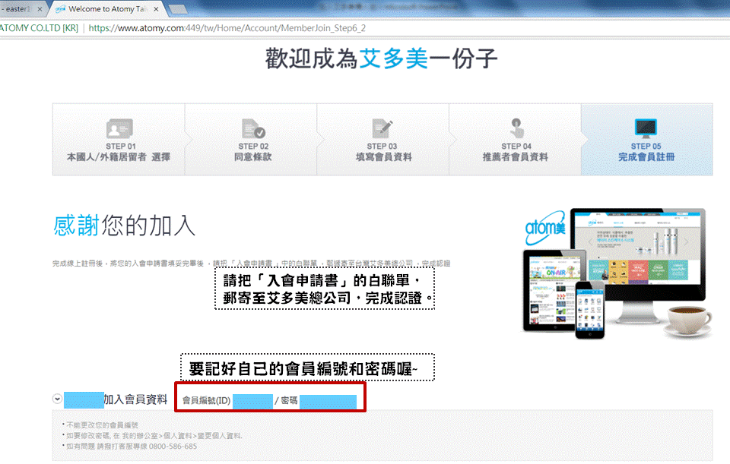Click the STEP 05 monitor icon
This screenshot has width=730, height=464.
(646, 128)
